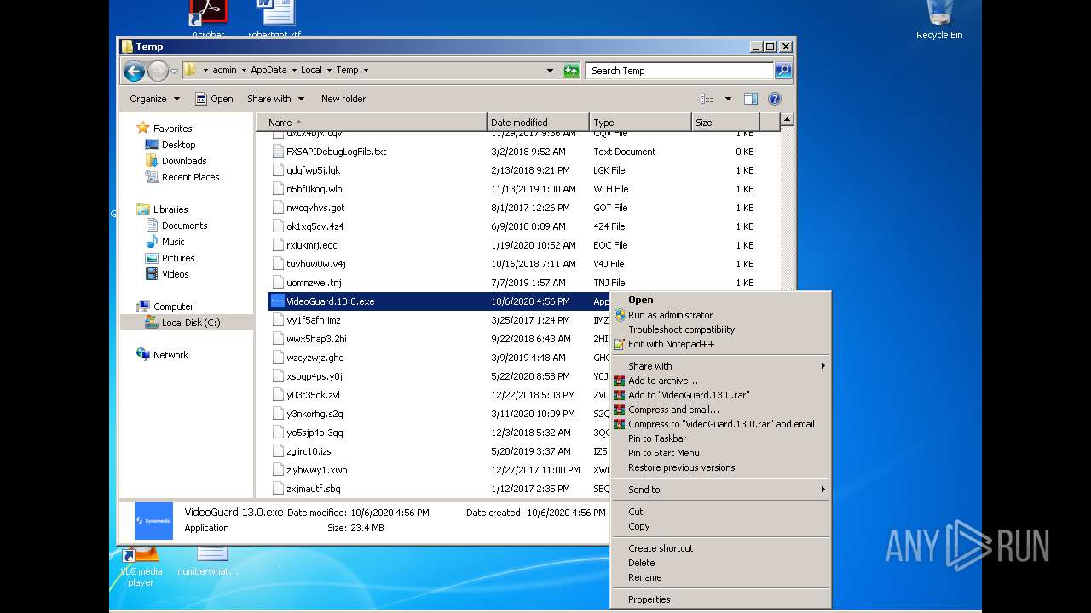The width and height of the screenshot is (1091, 613).
Task: Choose Edit with Notepad++
Action: pos(721,344)
